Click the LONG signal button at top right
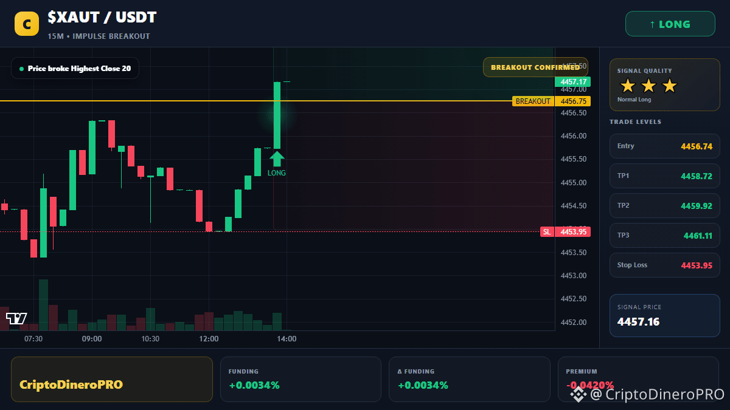The image size is (730, 410). pyautogui.click(x=670, y=24)
